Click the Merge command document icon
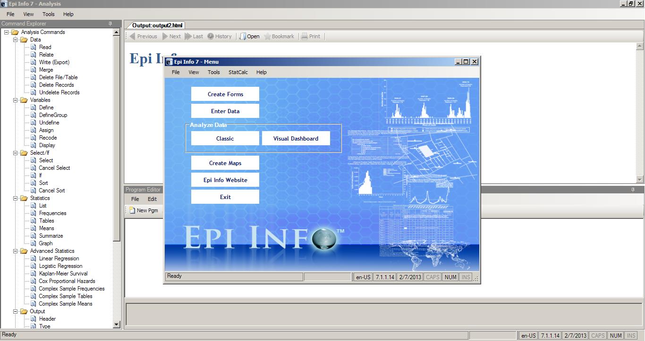Image resolution: width=645 pixels, height=341 pixels. (34, 70)
